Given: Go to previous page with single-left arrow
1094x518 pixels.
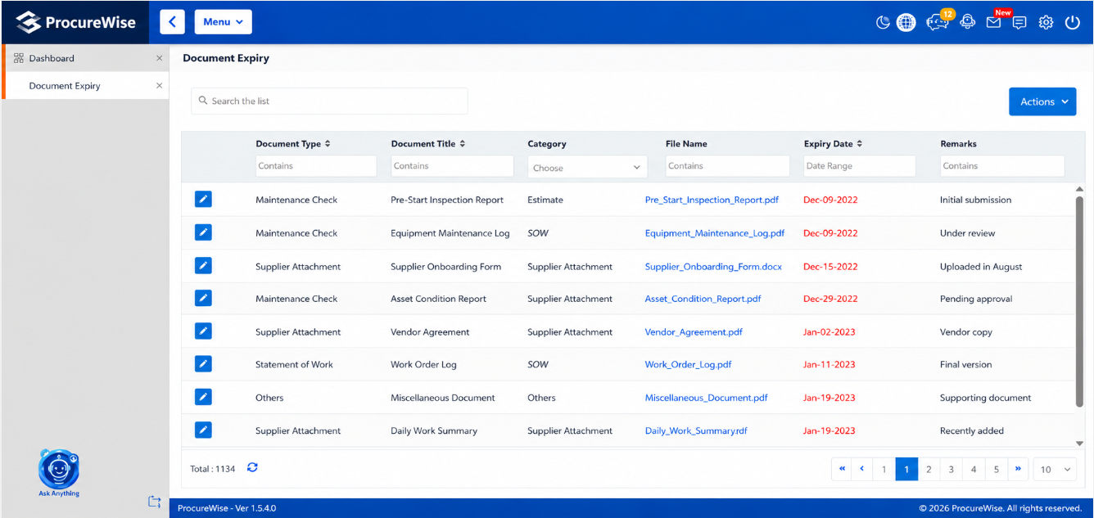Looking at the screenshot, I should point(861,469).
